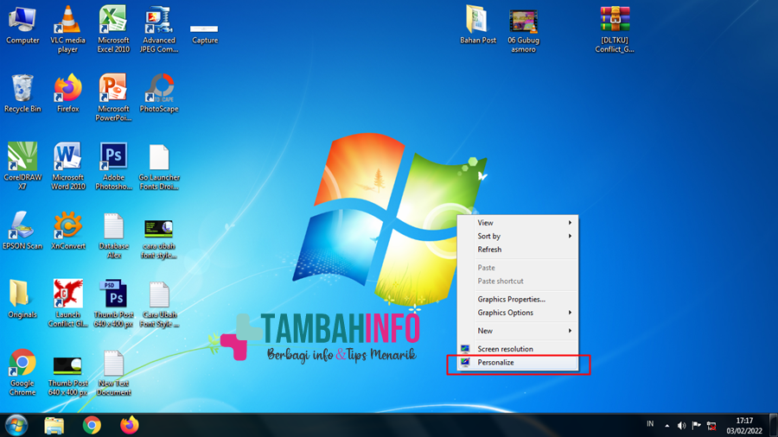Select the Capture file icon

tap(204, 34)
